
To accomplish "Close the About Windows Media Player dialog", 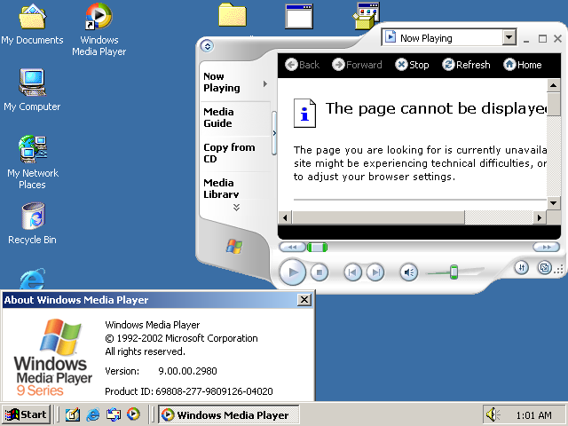I will [304, 300].
